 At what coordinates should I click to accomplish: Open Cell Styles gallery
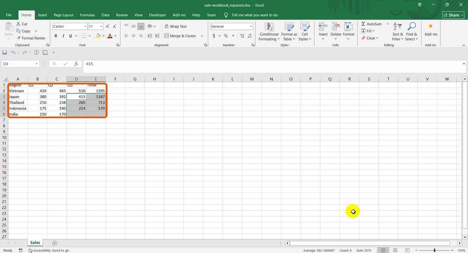click(305, 32)
